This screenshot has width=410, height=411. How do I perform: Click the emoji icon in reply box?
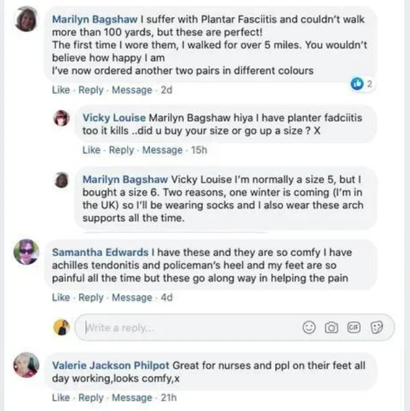pyautogui.click(x=310, y=328)
